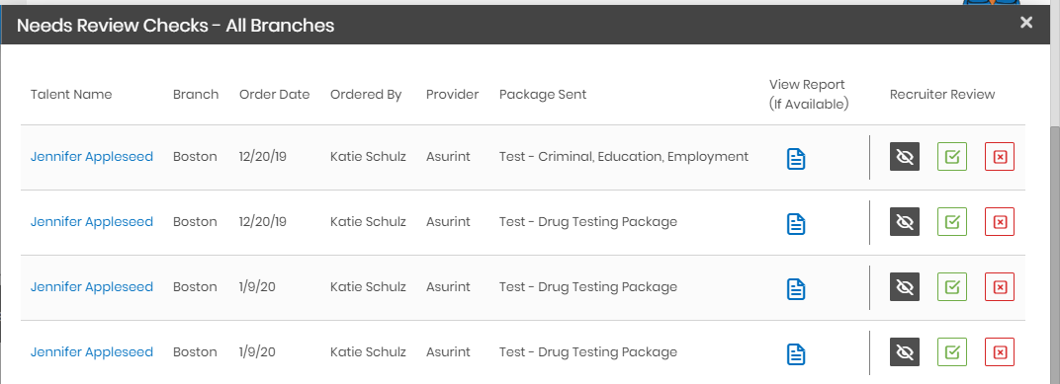This screenshot has width=1060, height=384.
Task: Open Jennifer Appleseed link in last row
Action: coord(92,351)
